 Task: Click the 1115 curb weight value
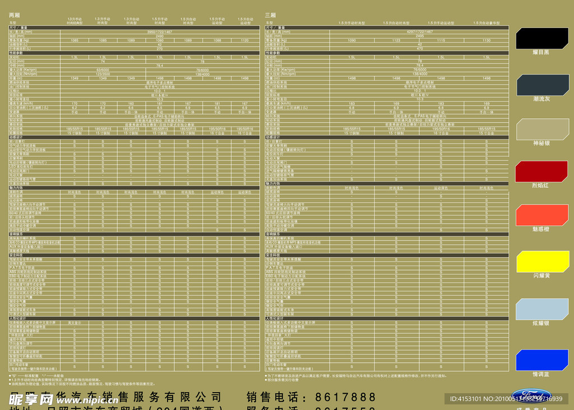coord(441,40)
